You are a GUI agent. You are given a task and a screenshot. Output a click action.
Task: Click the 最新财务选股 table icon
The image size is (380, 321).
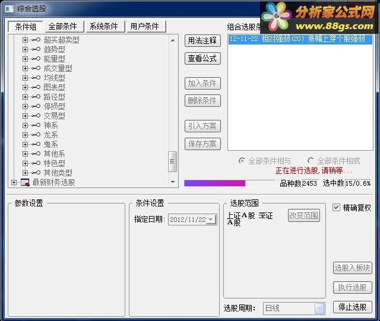[25, 182]
